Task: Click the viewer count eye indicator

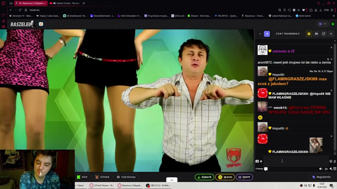Action: [323, 24]
